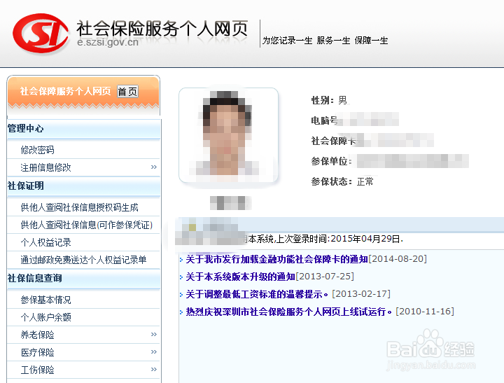
Task: Open notice 关于本系统版本升级的通知
Action: 240,277
